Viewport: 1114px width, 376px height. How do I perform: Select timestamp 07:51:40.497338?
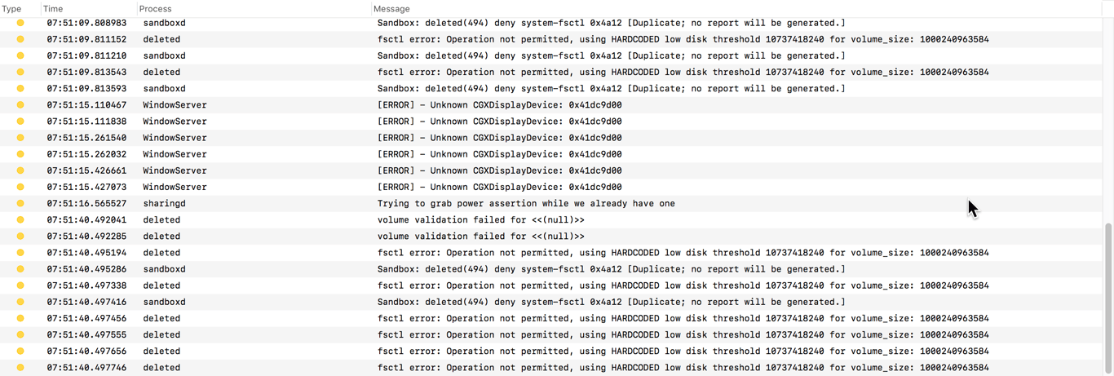coord(86,285)
